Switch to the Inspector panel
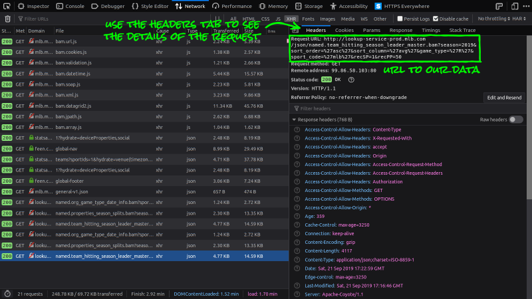The image size is (532, 299). point(34,6)
